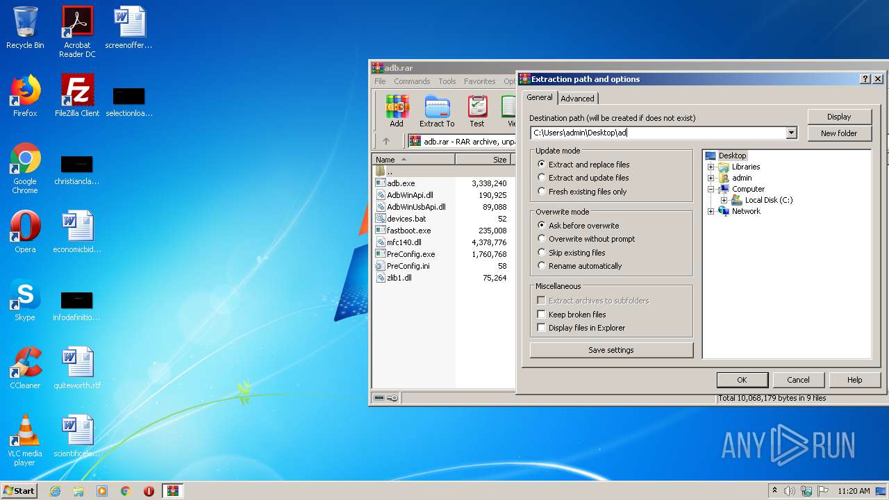
Task: Open CCleaner desktop icon
Action: [25, 368]
